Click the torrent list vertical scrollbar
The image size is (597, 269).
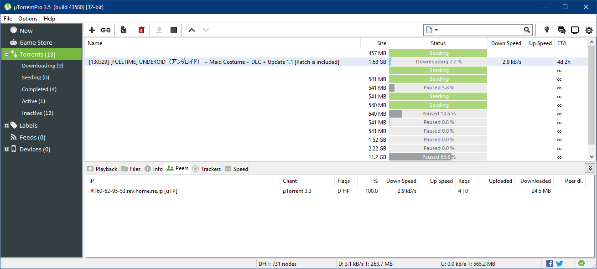tap(592, 99)
